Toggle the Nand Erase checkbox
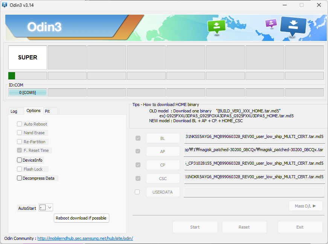 (20, 133)
